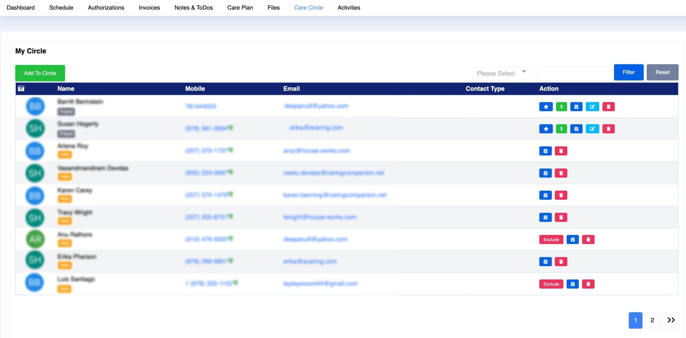Open the Notes & ToDos section
The height and width of the screenshot is (338, 686).
tap(193, 8)
